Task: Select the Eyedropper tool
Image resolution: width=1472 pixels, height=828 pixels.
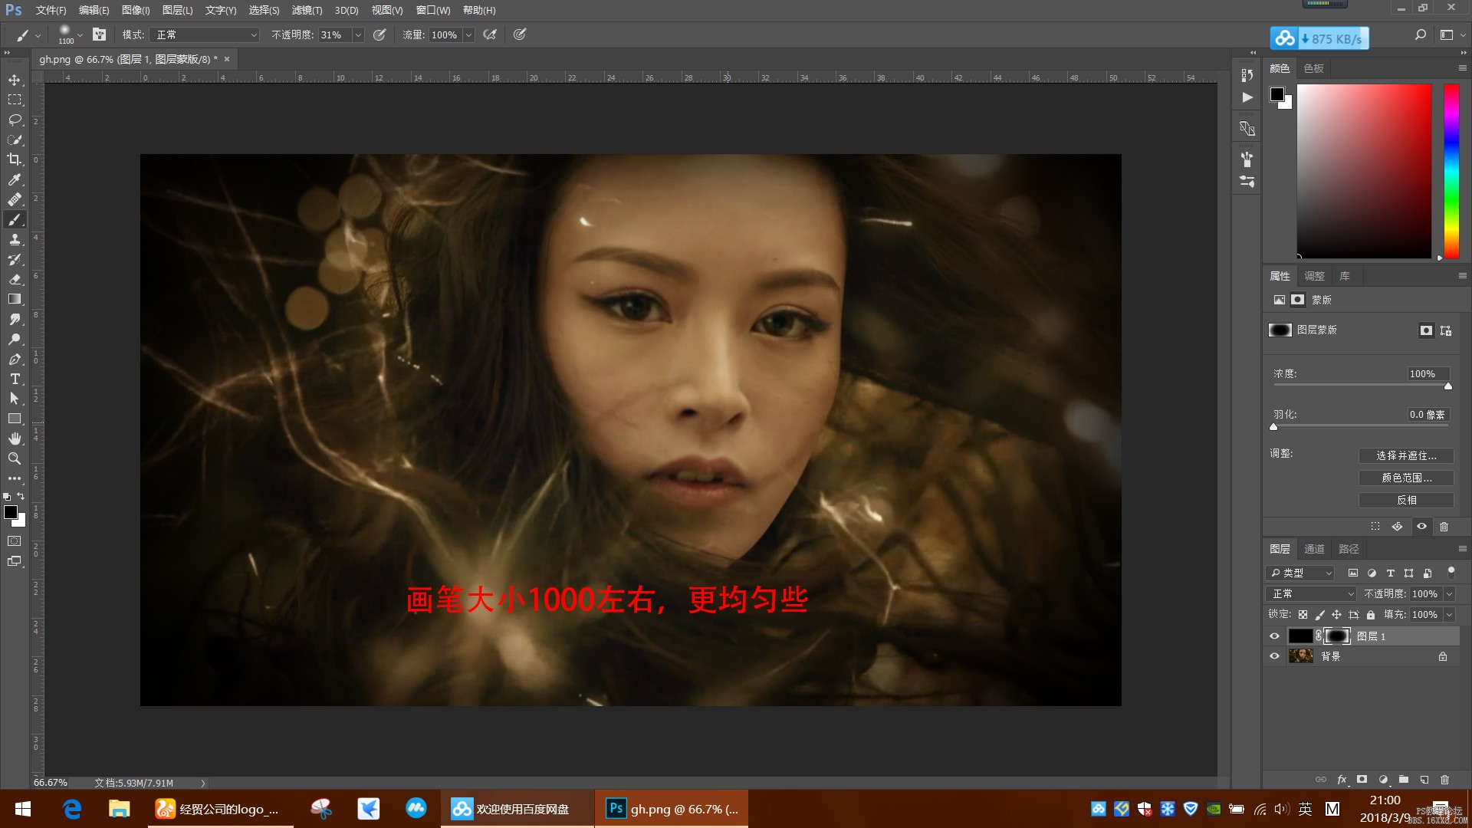Action: [x=15, y=179]
